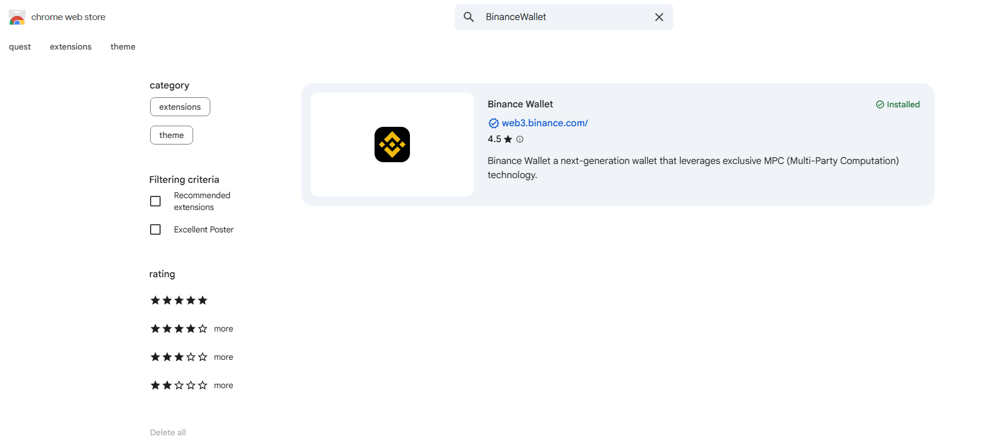Click the 4.5 rating value
This screenshot has height=443, width=1006.
tap(494, 139)
